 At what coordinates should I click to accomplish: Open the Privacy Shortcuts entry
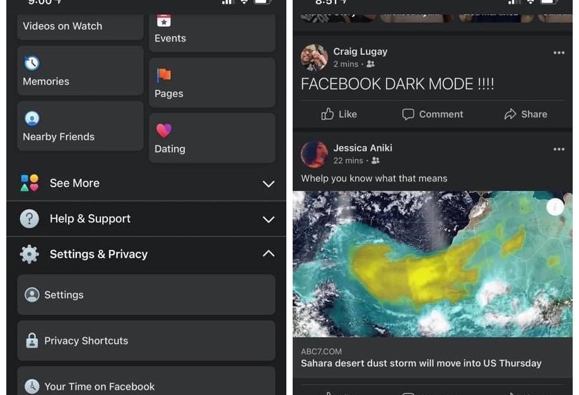tap(146, 340)
